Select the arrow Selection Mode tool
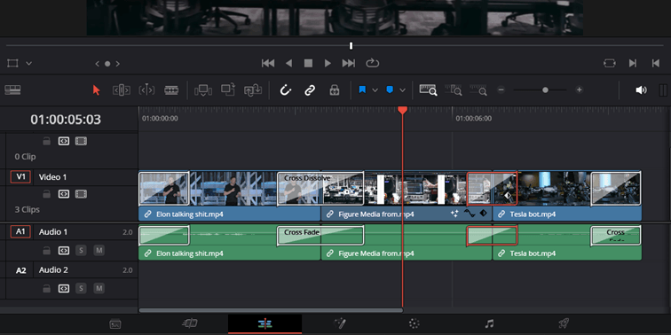Viewport: 671px width, 335px height. coord(96,90)
